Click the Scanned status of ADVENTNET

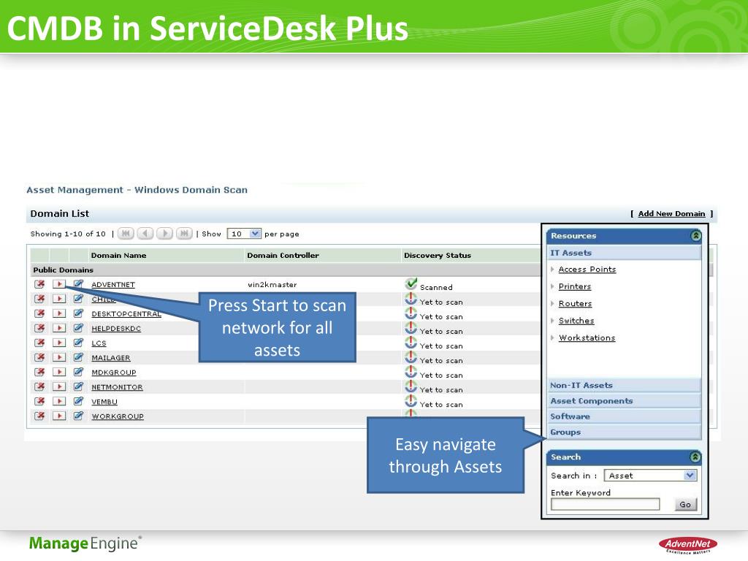tap(436, 287)
